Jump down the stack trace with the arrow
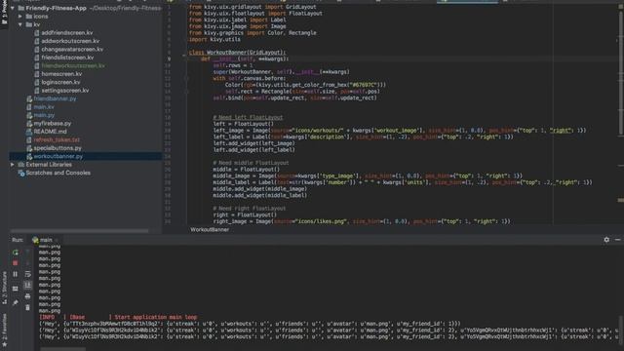The height and width of the screenshot is (351, 624). [x=27, y=263]
